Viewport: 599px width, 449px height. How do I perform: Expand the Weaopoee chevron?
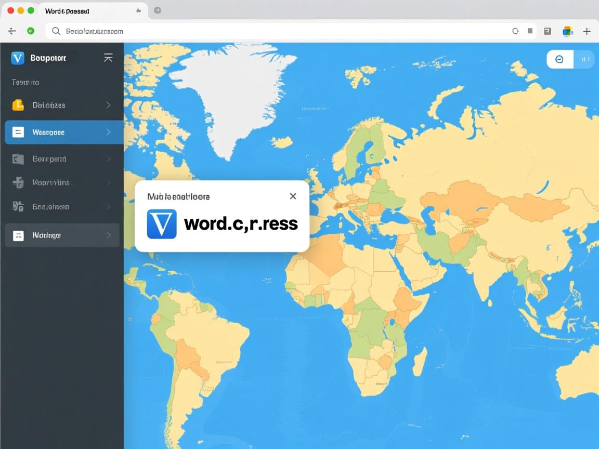(x=109, y=132)
